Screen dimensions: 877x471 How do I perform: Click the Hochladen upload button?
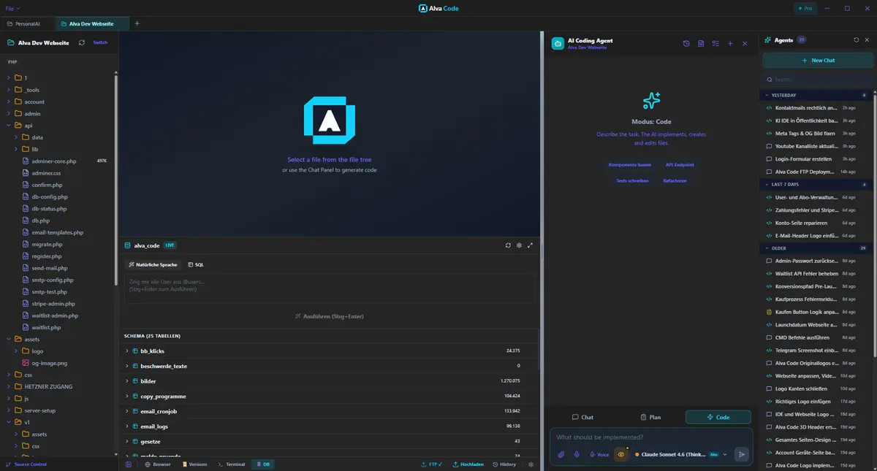coord(467,464)
